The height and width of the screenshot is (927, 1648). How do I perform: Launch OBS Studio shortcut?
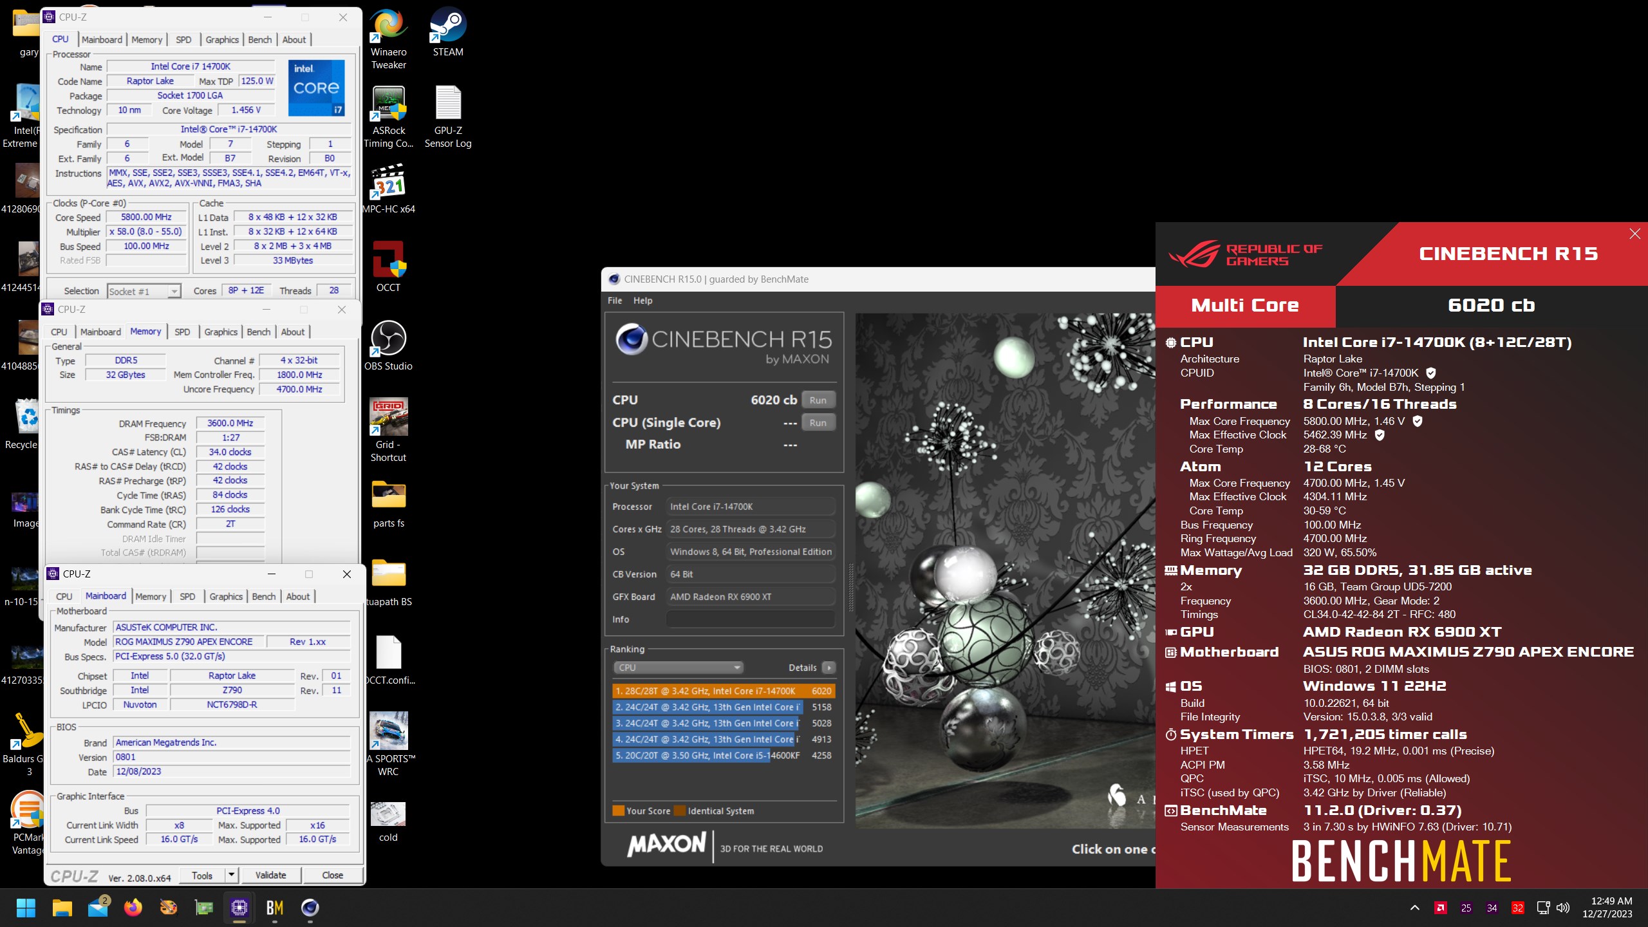coord(388,346)
